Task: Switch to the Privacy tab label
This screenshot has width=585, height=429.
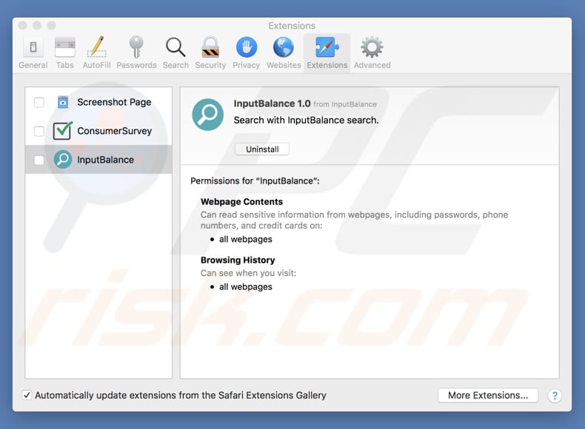Action: click(247, 65)
